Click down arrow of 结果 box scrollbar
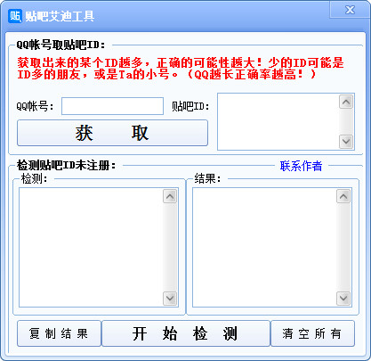 (343, 298)
